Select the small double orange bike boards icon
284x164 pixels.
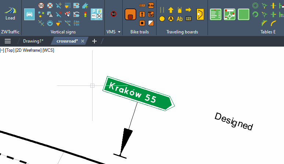point(142,6)
